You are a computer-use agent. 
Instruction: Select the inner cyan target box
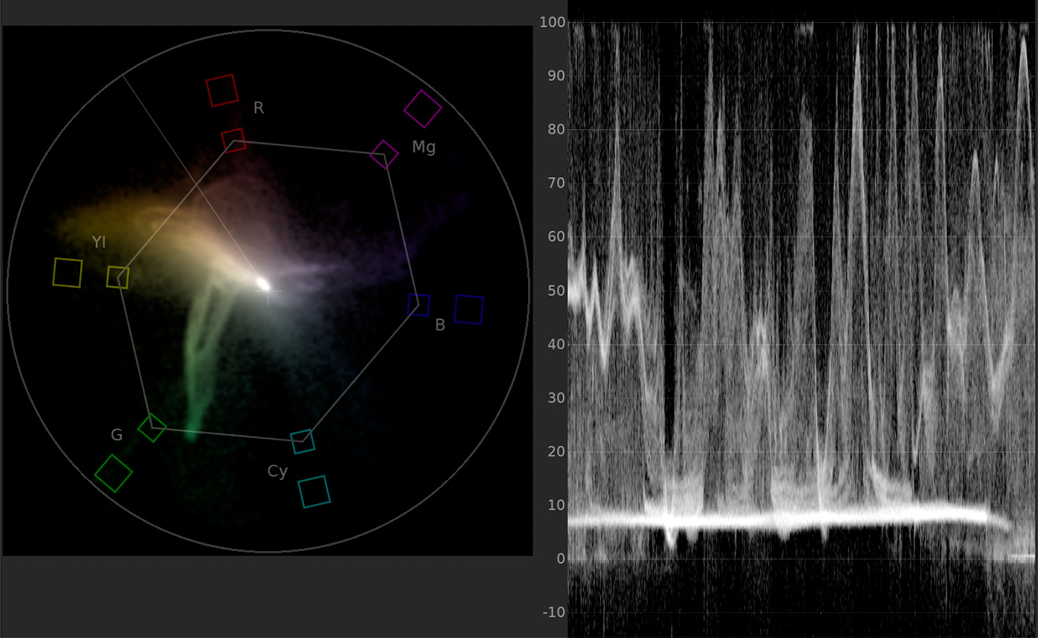point(302,441)
